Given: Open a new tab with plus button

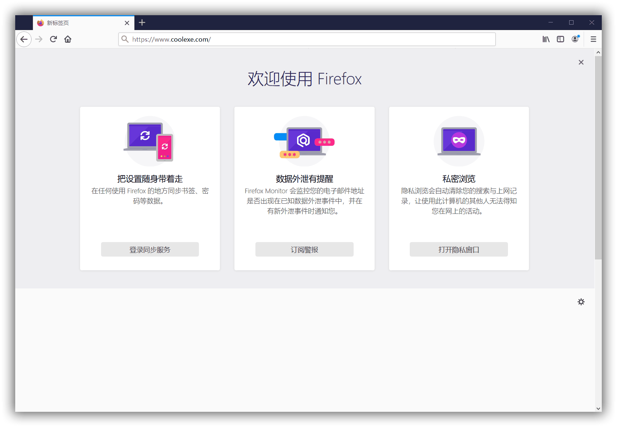Looking at the screenshot, I should click(142, 22).
